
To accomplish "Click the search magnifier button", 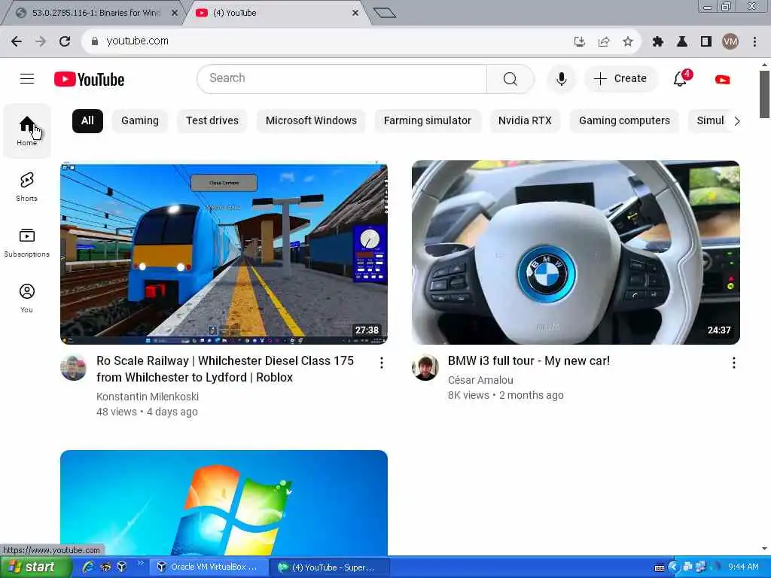I will tap(510, 78).
